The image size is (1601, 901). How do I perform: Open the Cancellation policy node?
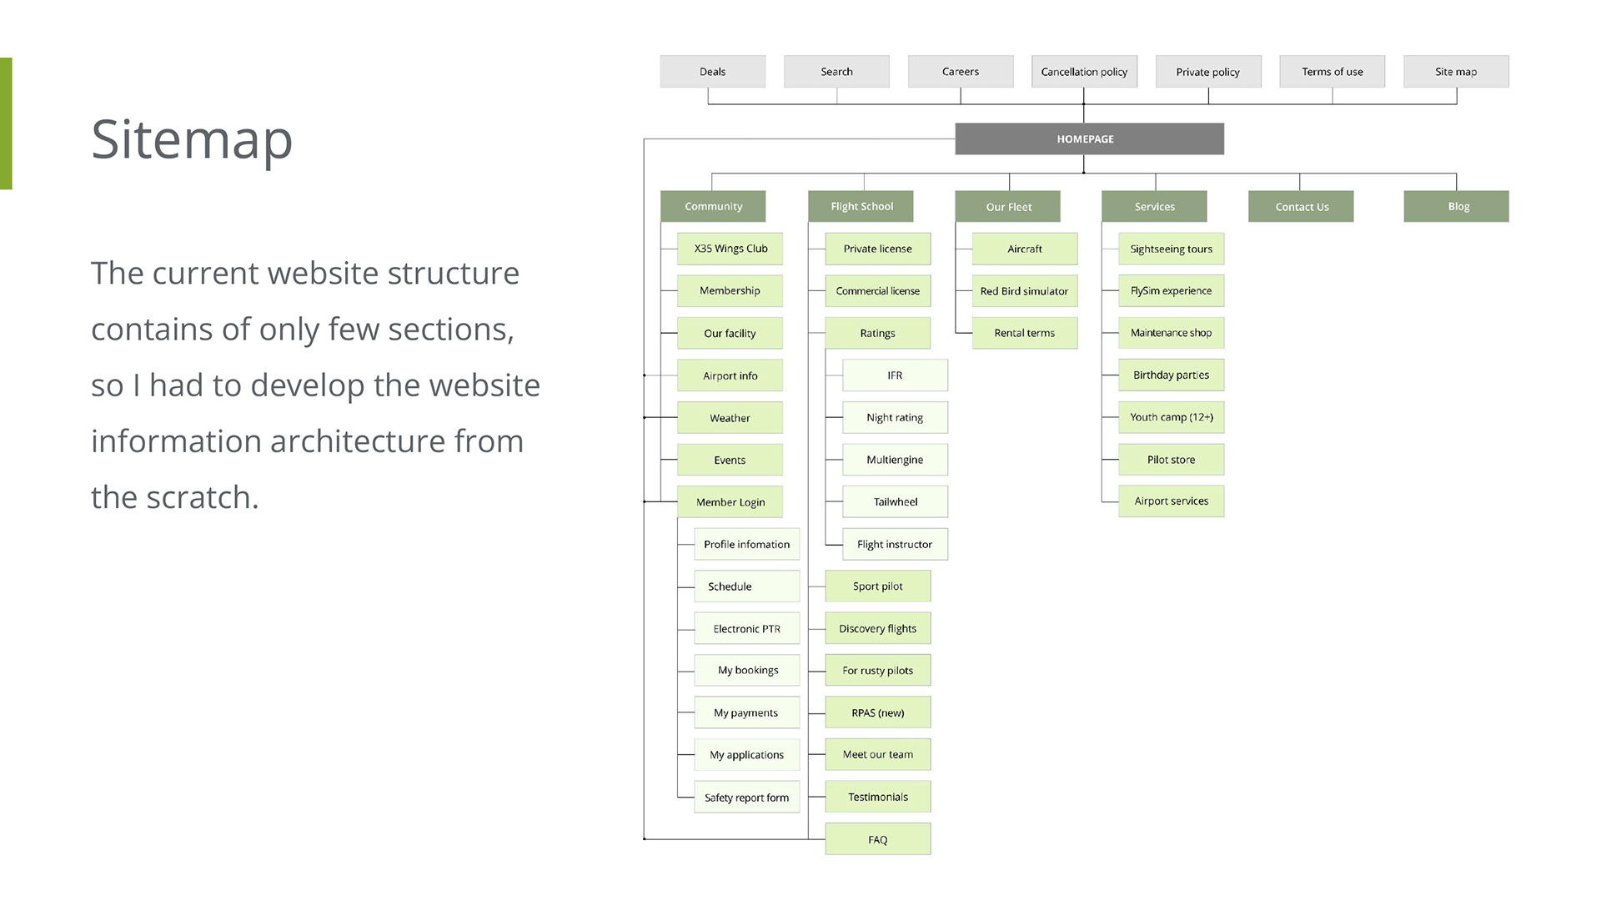pyautogui.click(x=1084, y=72)
